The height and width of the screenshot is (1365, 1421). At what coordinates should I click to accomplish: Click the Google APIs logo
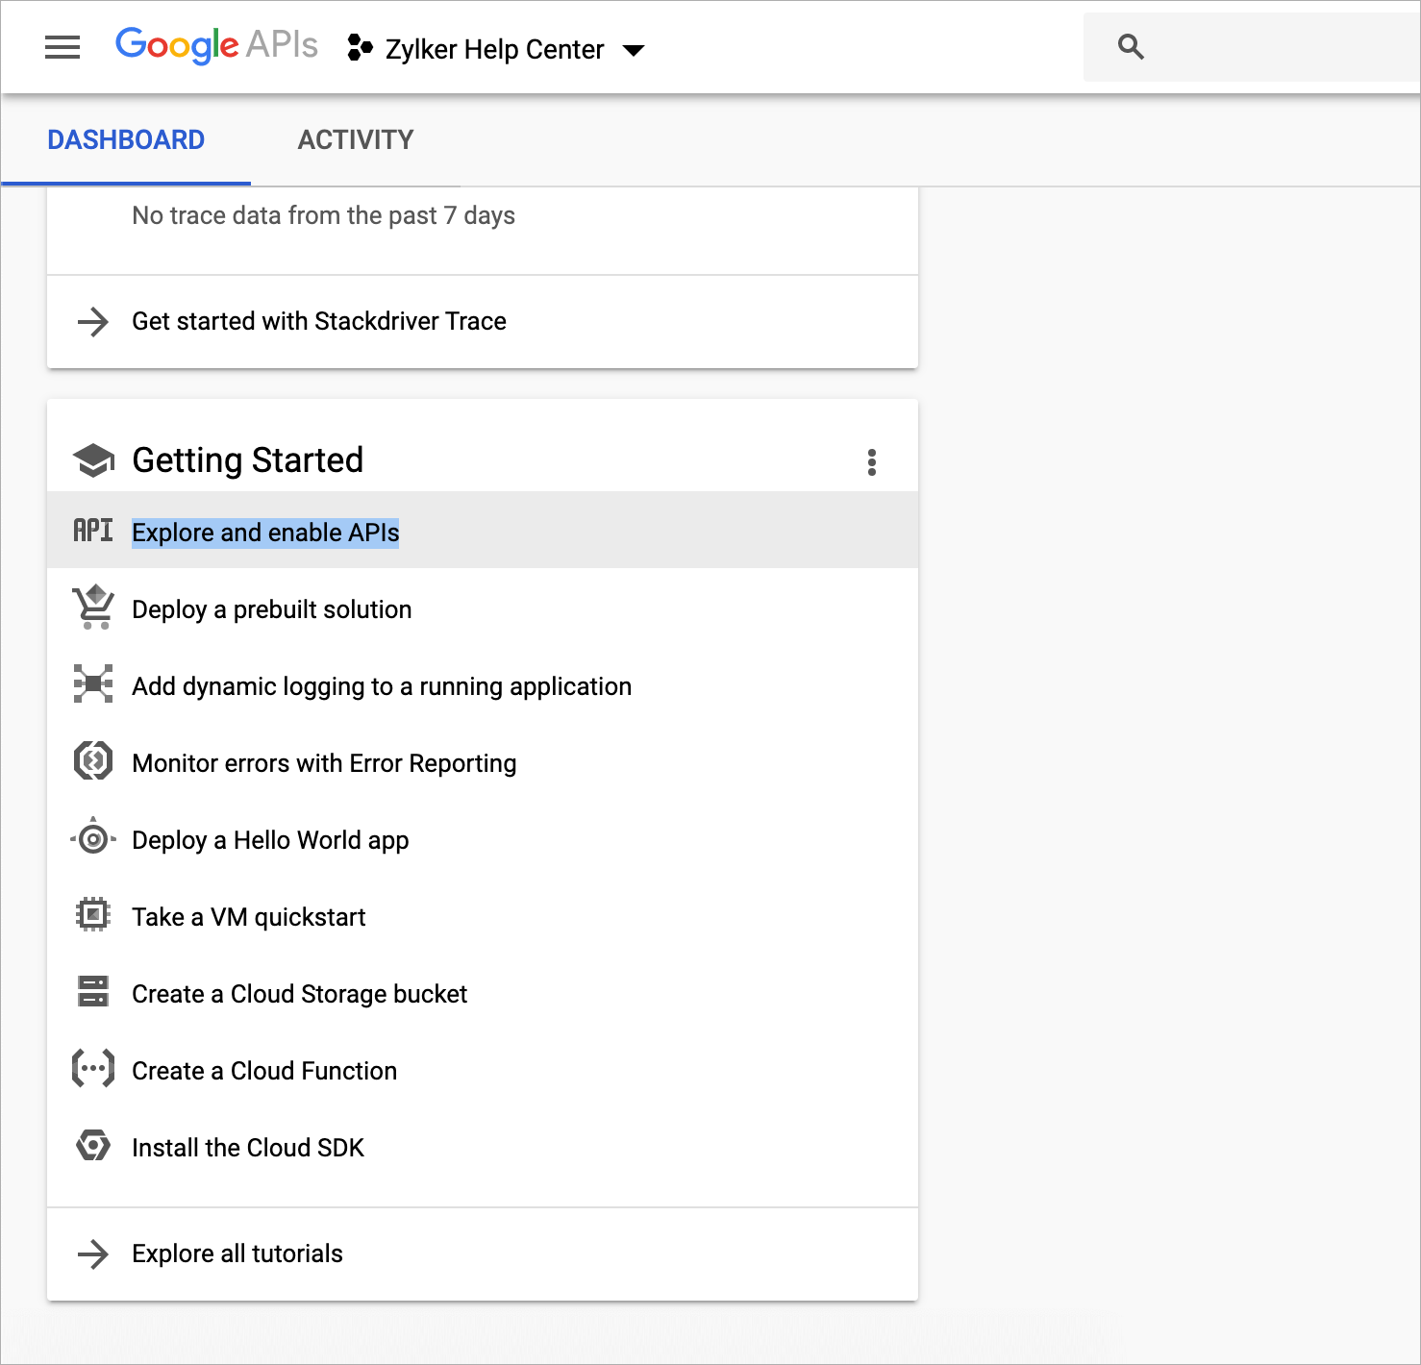[x=216, y=45]
